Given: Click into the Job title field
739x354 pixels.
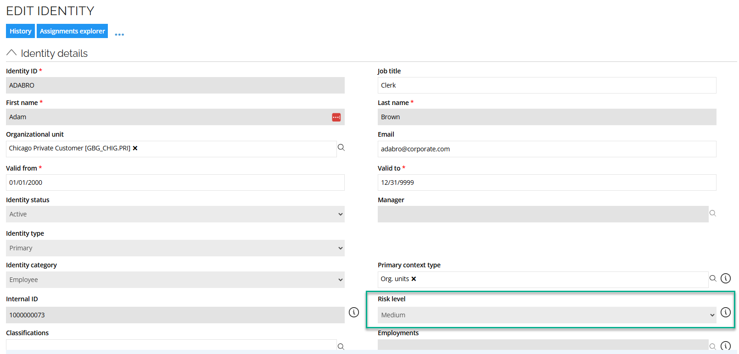Looking at the screenshot, I should pyautogui.click(x=546, y=85).
